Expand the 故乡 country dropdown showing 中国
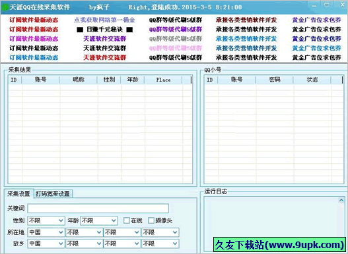348x254 pixels. pos(46,243)
